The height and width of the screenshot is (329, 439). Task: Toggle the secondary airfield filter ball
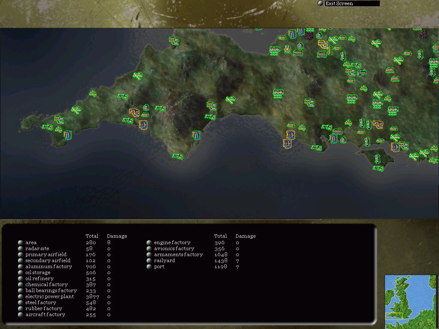[x=21, y=260]
